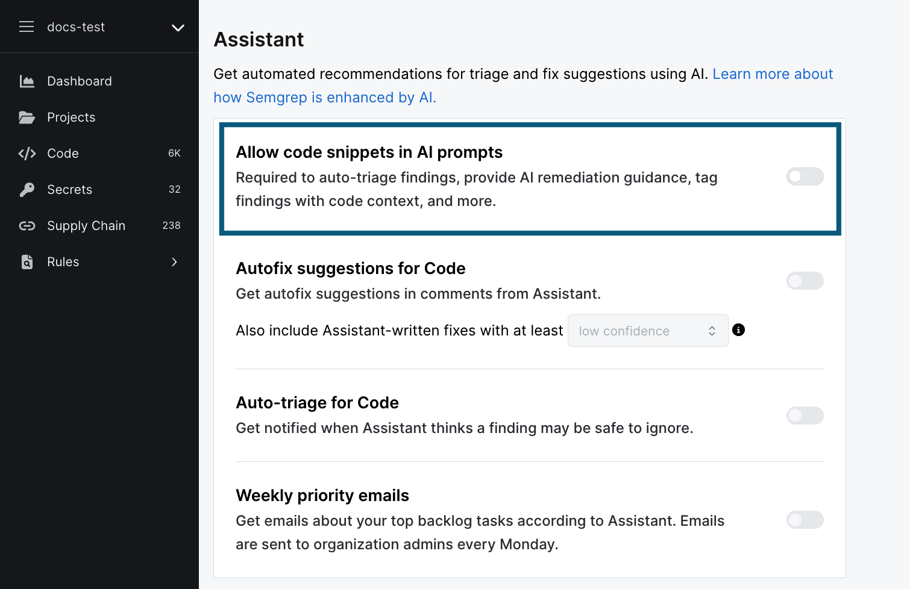Image resolution: width=910 pixels, height=589 pixels.
Task: Turn on Autofix suggestions for Code
Action: [805, 281]
